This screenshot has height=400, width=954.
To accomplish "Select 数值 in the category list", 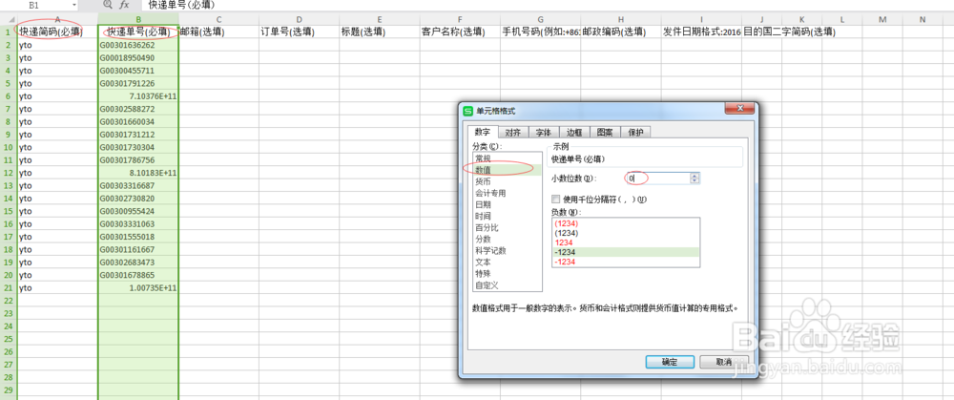I will click(x=507, y=170).
